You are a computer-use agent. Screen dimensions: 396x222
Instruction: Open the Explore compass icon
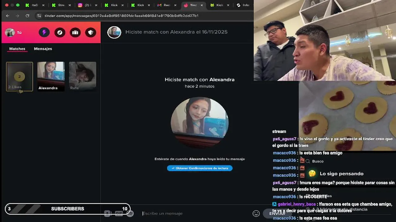coord(60,32)
